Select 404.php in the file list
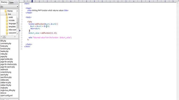Viewport: 179px width, 100px height. tap(3, 41)
